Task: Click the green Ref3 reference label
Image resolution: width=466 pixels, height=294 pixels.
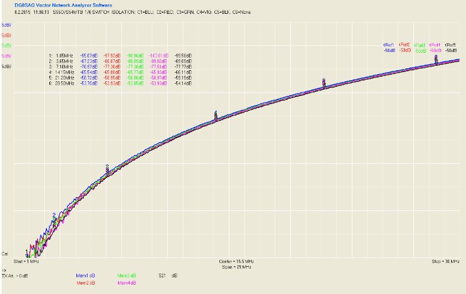Action: pyautogui.click(x=419, y=45)
